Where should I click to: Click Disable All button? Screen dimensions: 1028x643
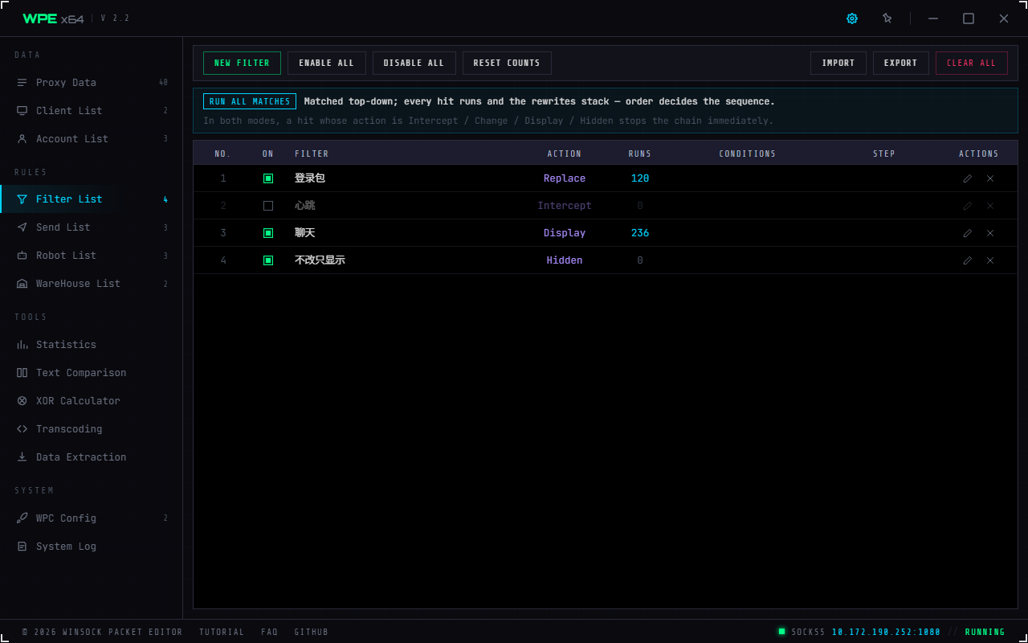[414, 63]
